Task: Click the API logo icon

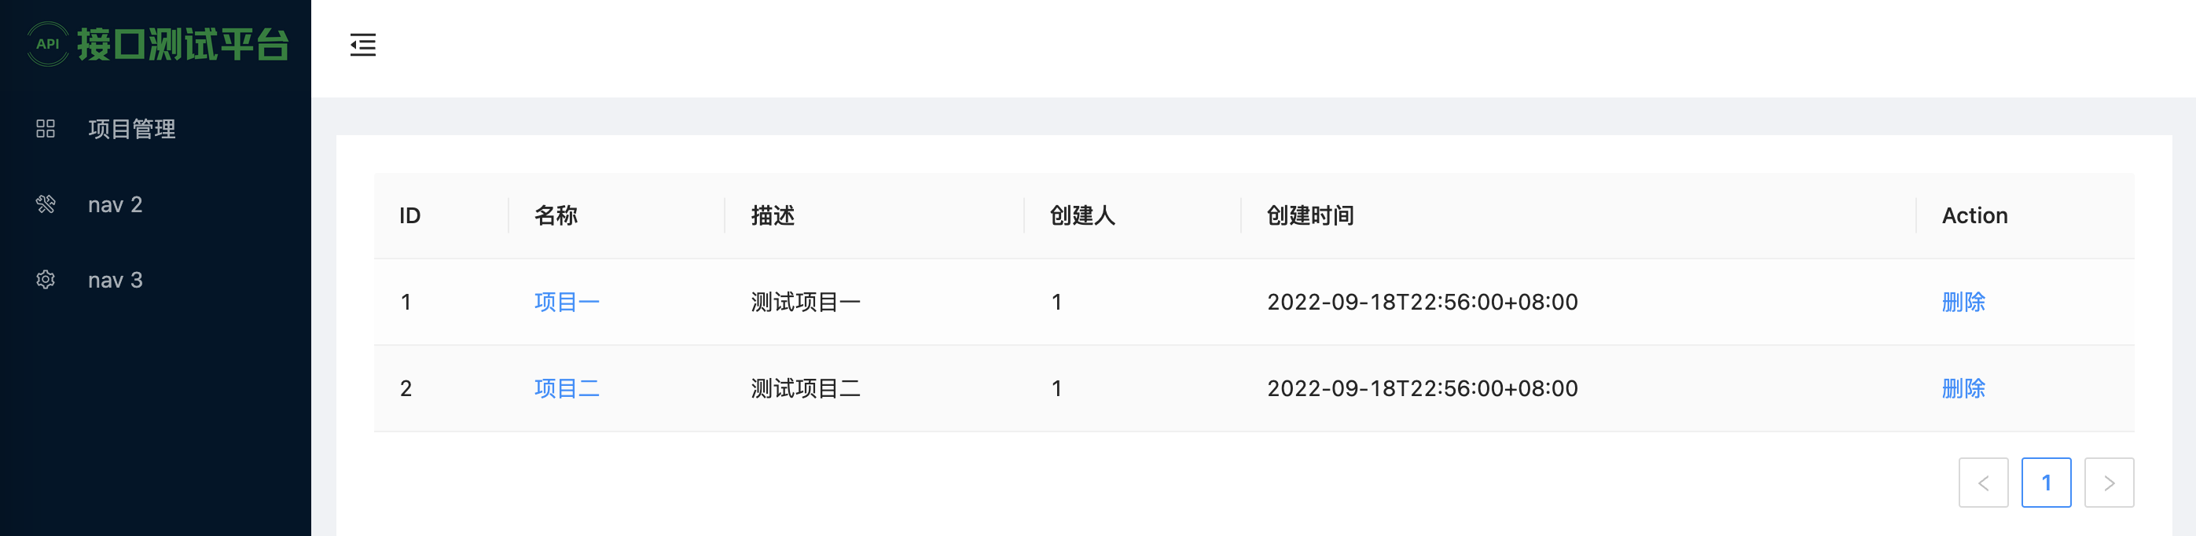Action: [48, 44]
